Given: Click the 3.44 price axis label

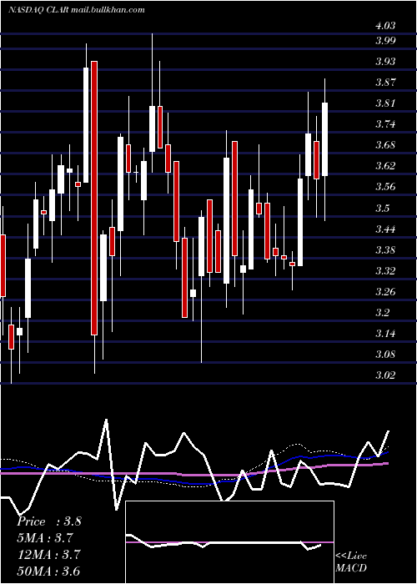Looking at the screenshot, I should (x=385, y=229).
